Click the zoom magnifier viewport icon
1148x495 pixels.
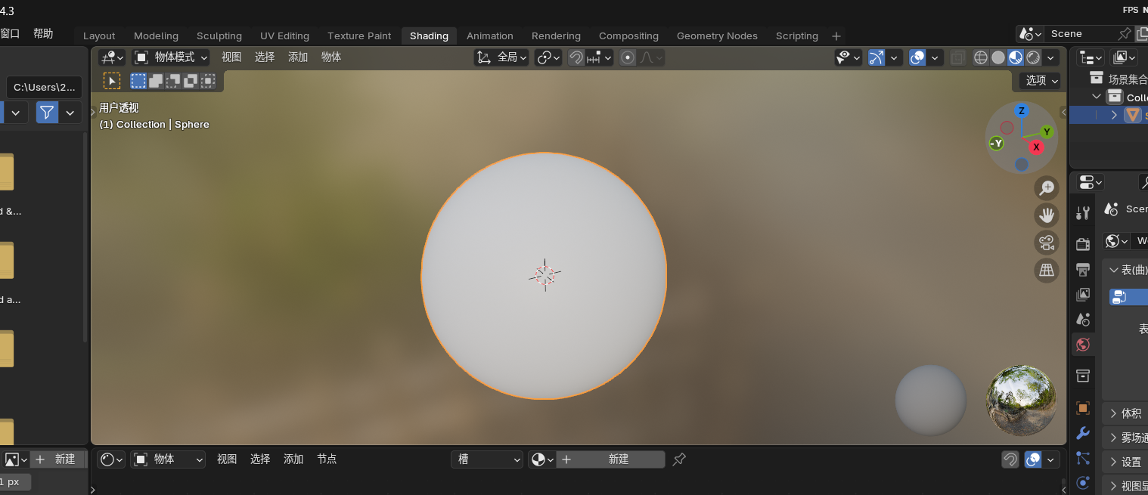1047,187
